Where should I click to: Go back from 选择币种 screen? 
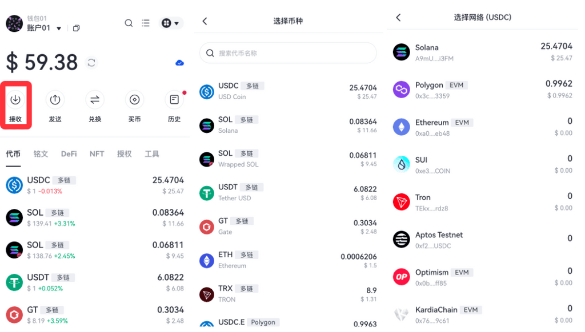pyautogui.click(x=205, y=21)
